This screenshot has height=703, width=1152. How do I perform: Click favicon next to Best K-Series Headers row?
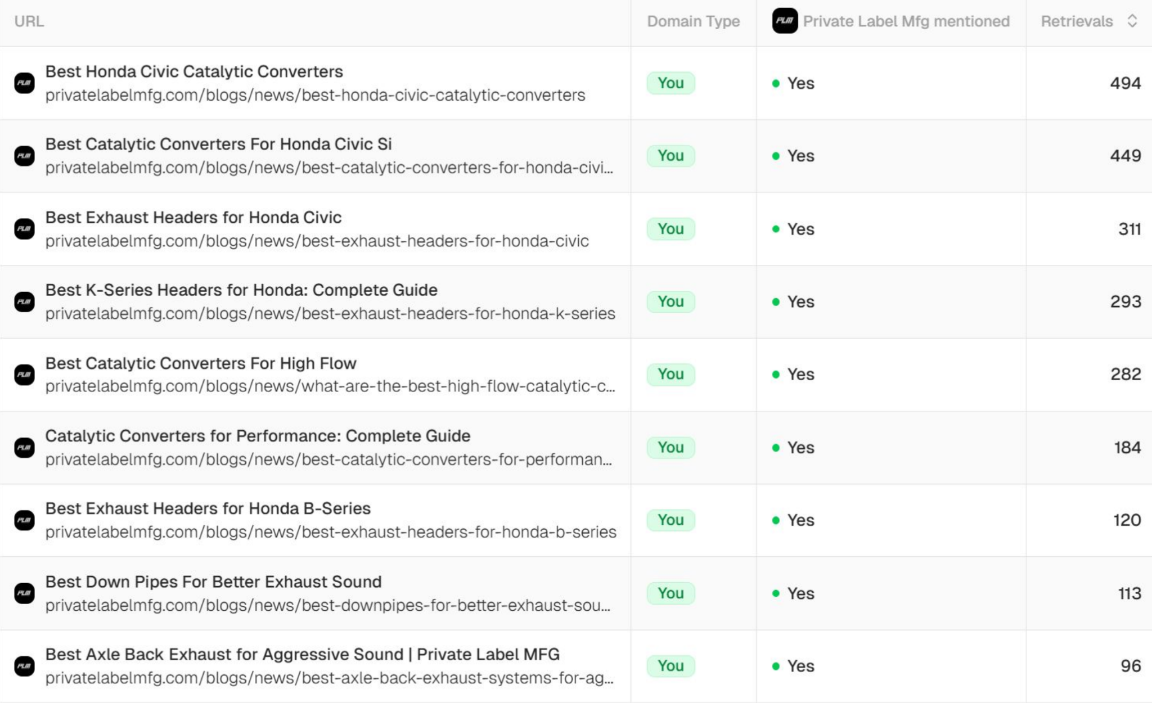tap(24, 302)
